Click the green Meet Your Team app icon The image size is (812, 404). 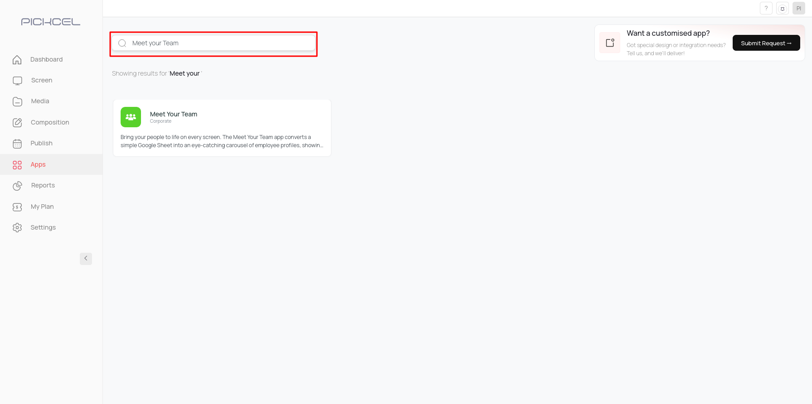click(x=131, y=117)
